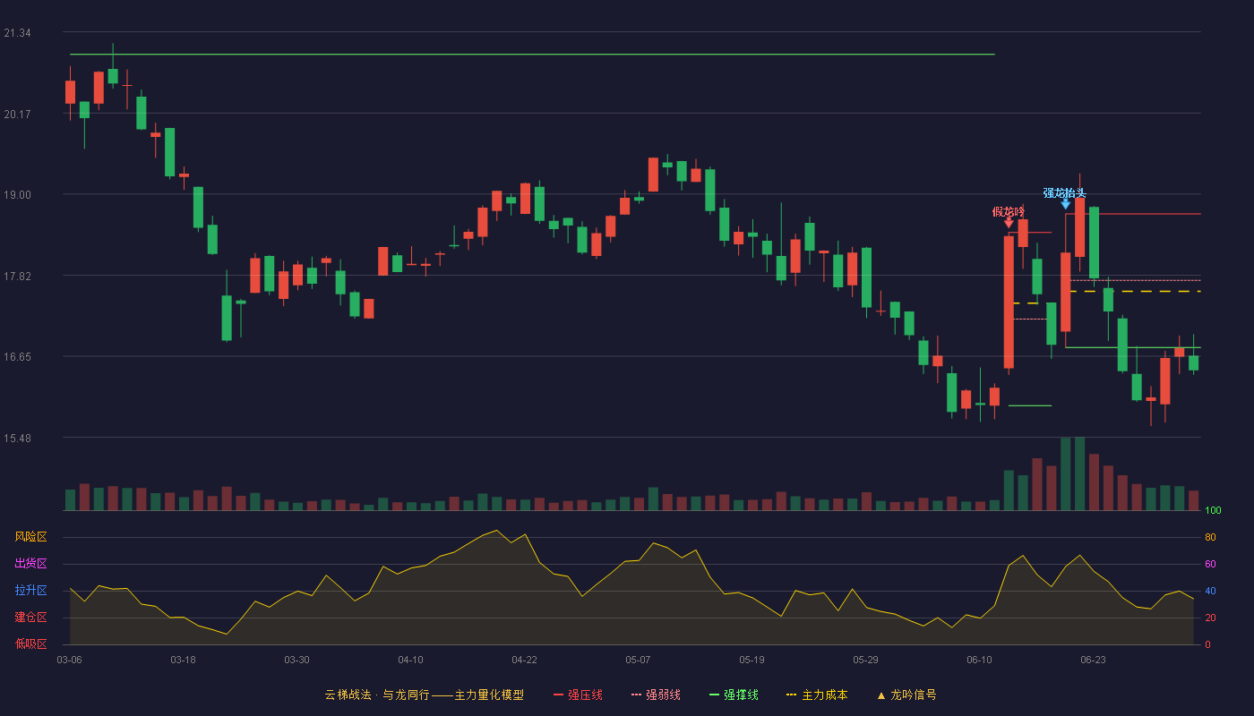The height and width of the screenshot is (716, 1254).
Task: Select the 低吸区 zone label
Action: pos(30,644)
